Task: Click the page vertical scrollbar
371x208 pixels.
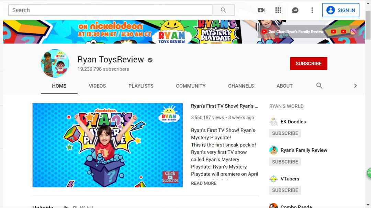Action: [x=368, y=25]
